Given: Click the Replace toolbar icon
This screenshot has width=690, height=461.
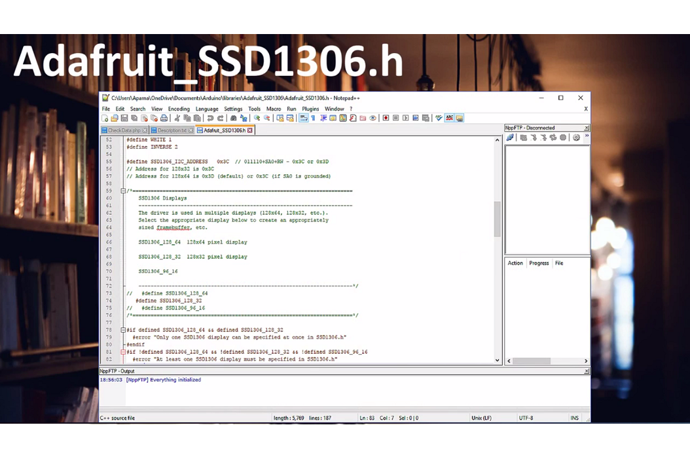Looking at the screenshot, I should [x=244, y=118].
